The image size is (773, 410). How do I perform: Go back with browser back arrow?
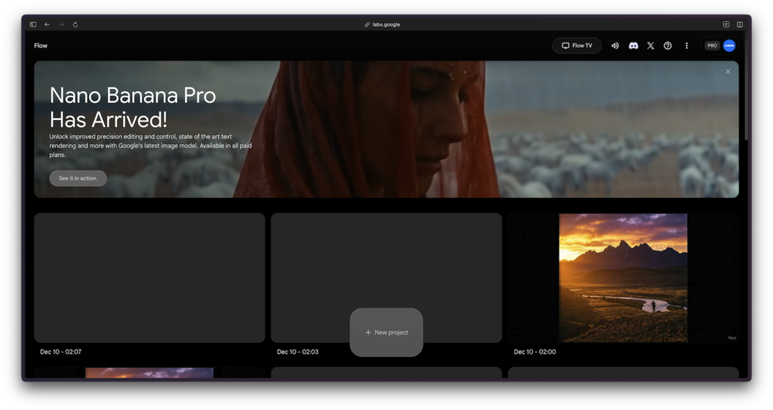(47, 24)
